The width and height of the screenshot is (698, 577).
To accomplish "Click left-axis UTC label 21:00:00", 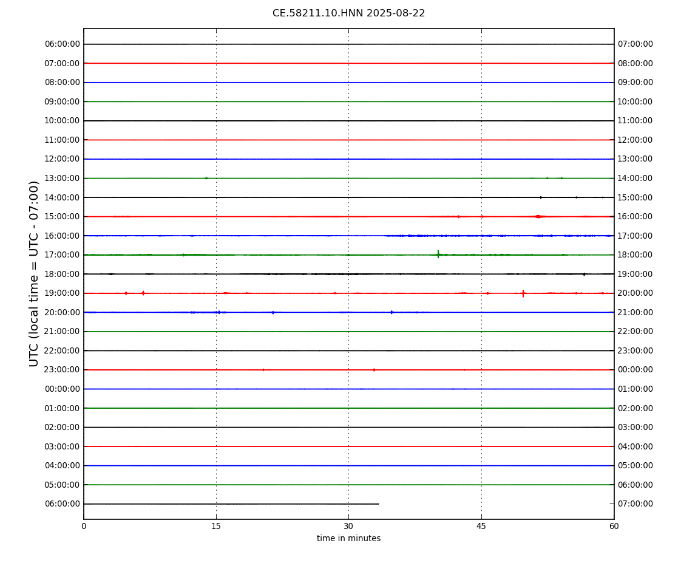I will (62, 332).
